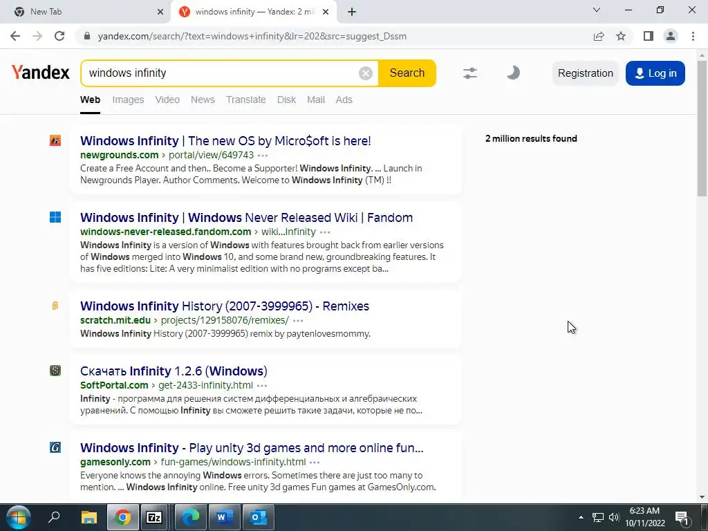
Task: Close the windows infinity Yandex tab
Action: 326,12
